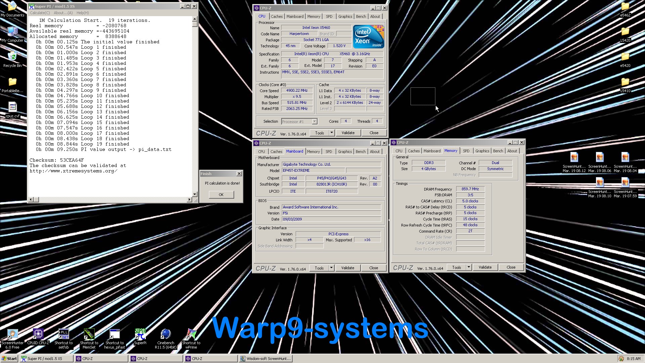Open the L5410 folder icon

(x=625, y=85)
